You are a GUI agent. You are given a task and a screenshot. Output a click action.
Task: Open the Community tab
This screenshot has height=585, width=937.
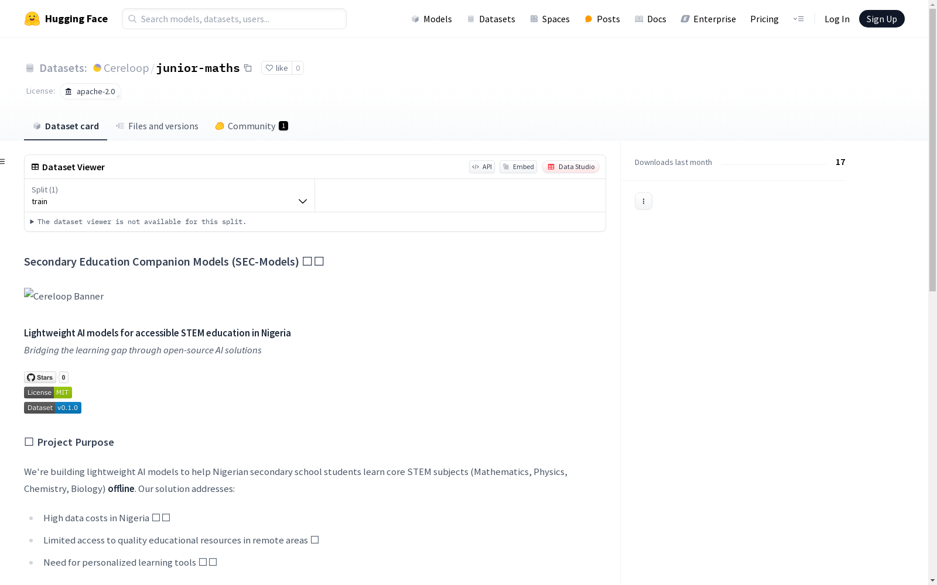251,126
